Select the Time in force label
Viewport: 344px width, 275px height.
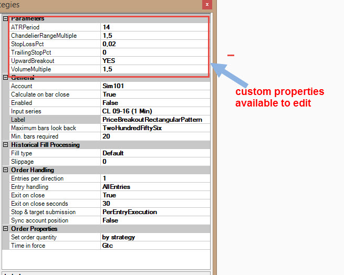(x=28, y=246)
